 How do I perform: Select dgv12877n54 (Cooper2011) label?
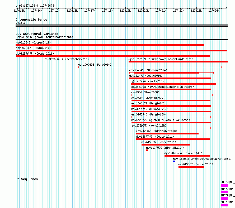point(155,137)
